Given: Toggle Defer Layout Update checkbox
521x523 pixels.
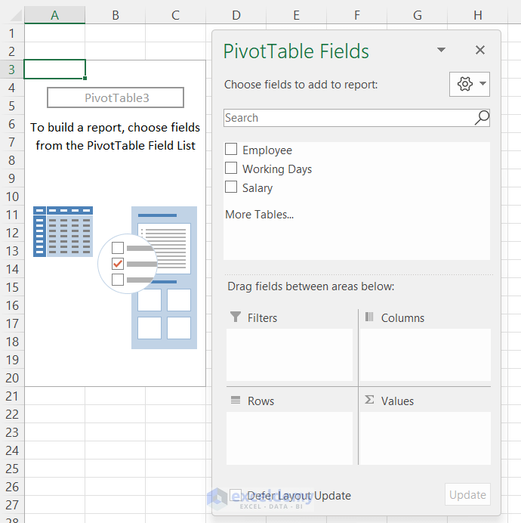Looking at the screenshot, I should [236, 495].
